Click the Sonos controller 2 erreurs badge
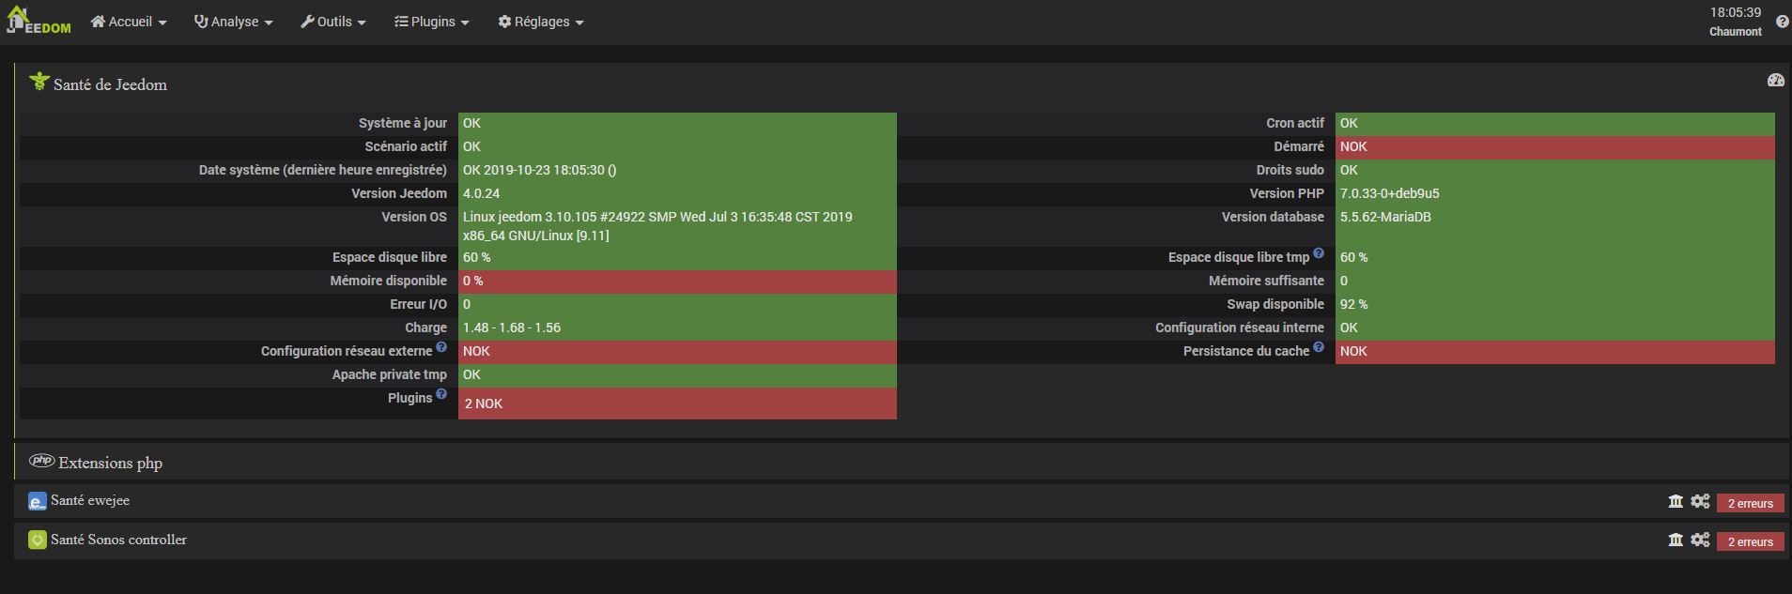Image resolution: width=1792 pixels, height=594 pixels. (x=1750, y=541)
